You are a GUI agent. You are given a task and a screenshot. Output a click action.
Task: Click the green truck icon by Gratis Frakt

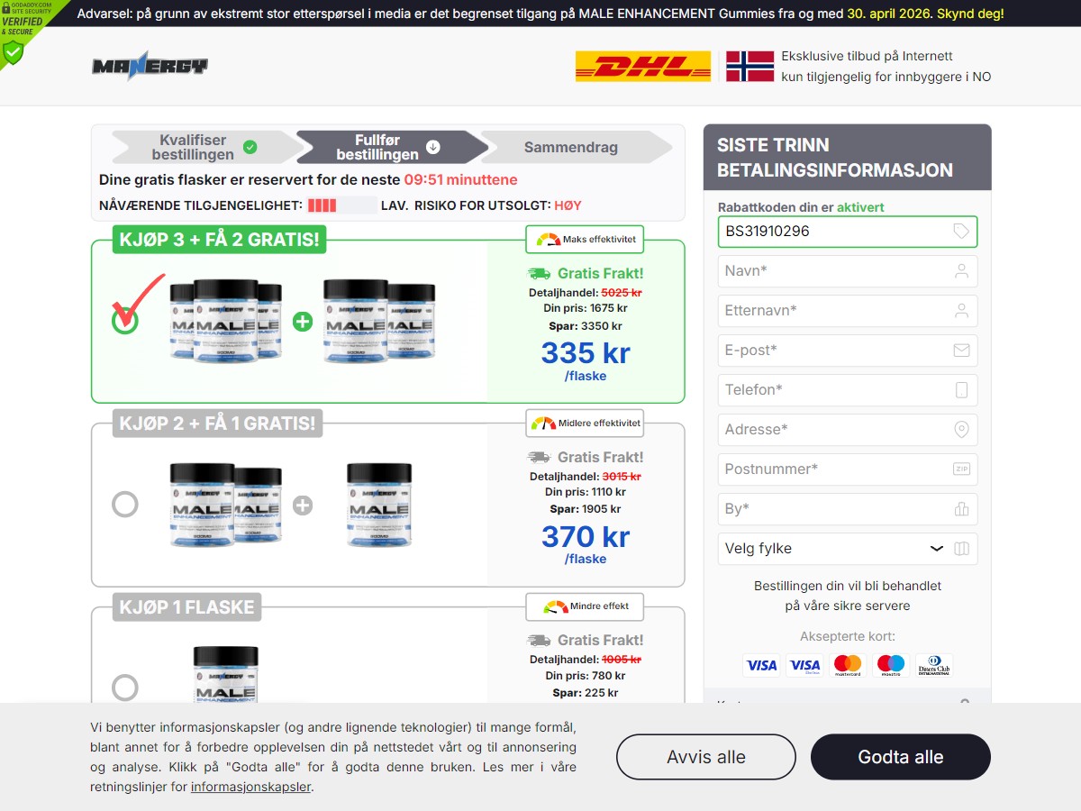[x=539, y=273]
